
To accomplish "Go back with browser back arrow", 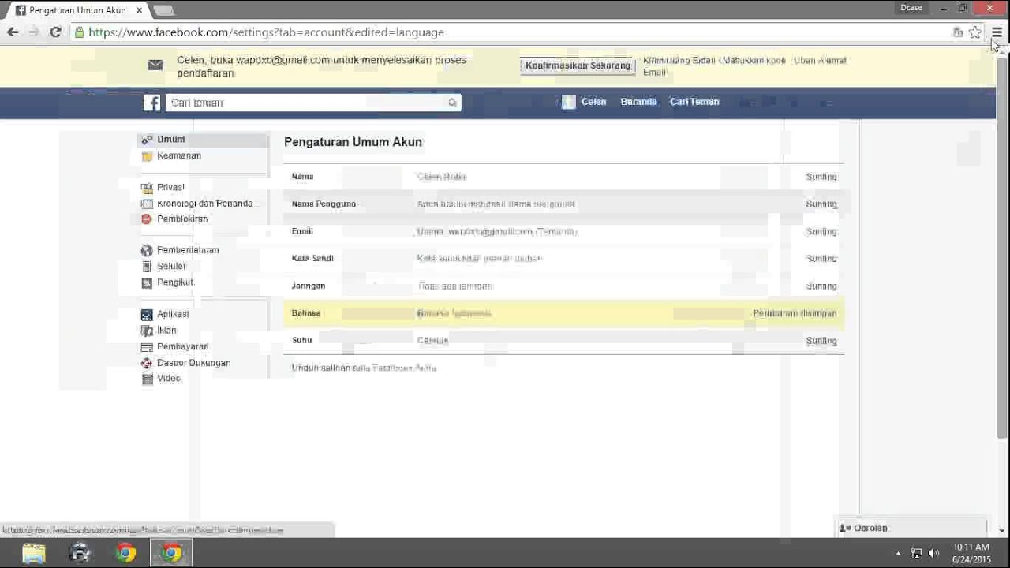I will coord(13,32).
